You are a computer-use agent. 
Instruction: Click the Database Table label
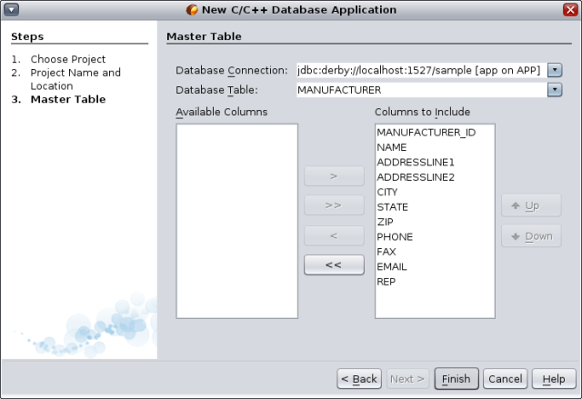coord(216,90)
